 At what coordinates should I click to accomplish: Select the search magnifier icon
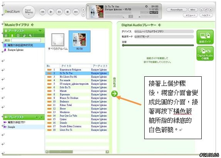pos(30,35)
